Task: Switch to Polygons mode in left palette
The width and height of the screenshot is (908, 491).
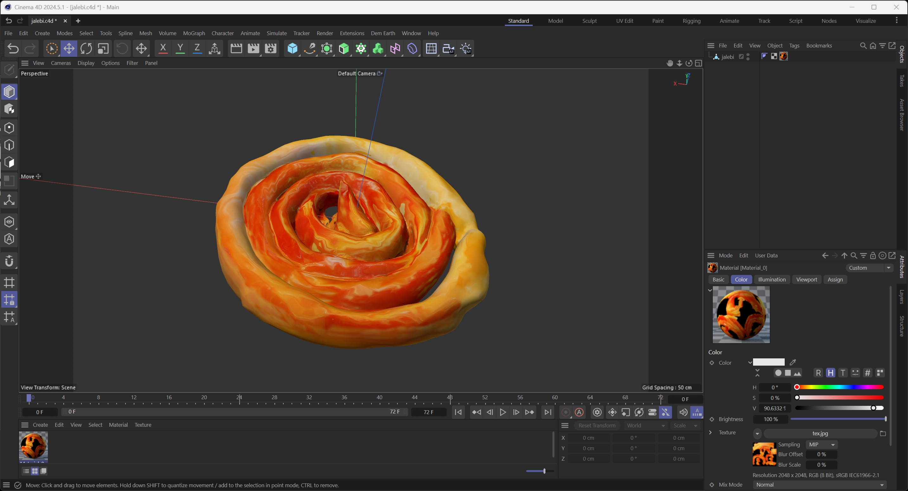Action: tap(9, 162)
